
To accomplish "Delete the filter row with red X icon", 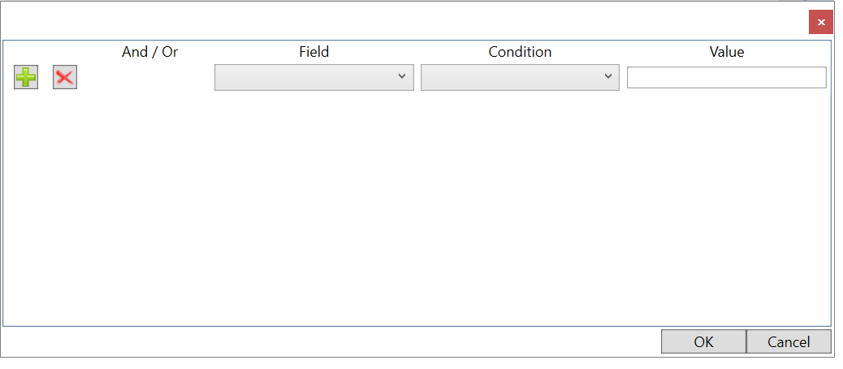I will (64, 77).
